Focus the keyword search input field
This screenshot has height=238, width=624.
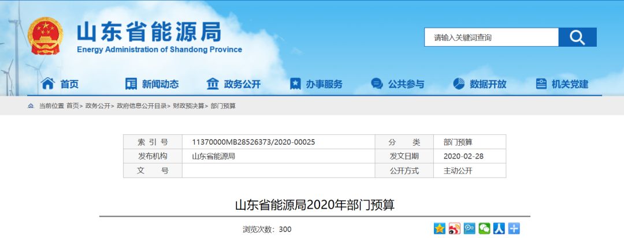click(492, 37)
